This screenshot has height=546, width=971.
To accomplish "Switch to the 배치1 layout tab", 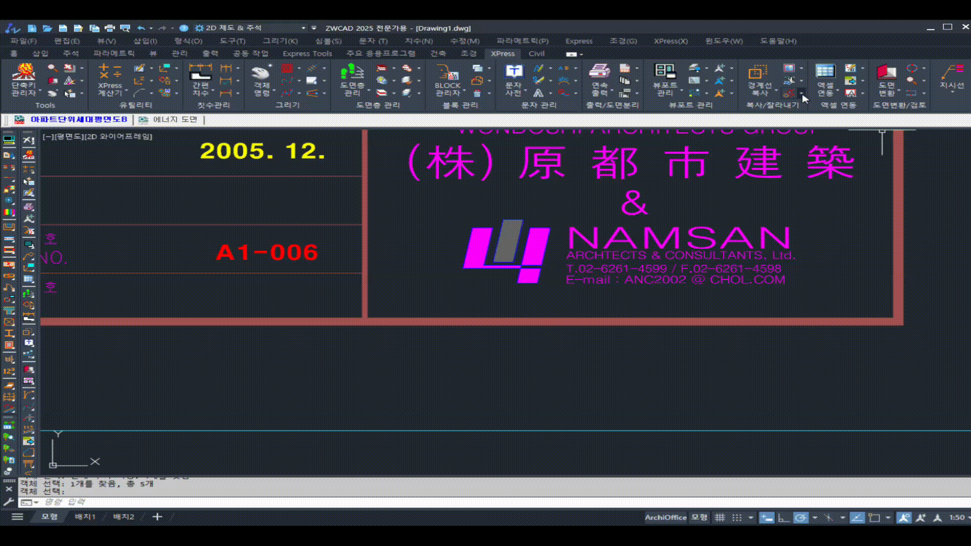I will [x=85, y=517].
